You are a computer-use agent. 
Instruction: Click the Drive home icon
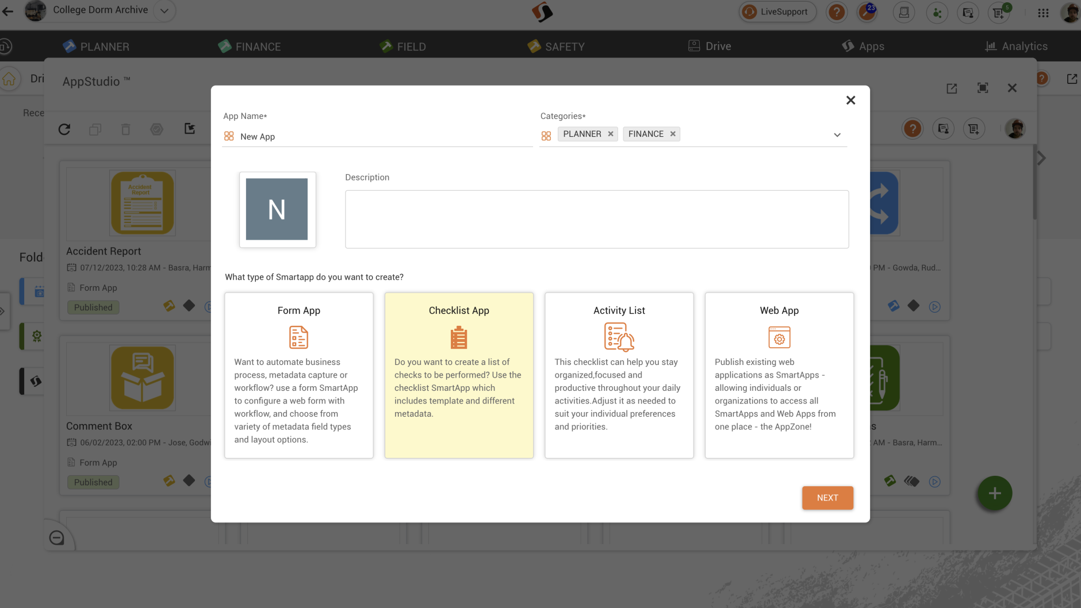(10, 79)
